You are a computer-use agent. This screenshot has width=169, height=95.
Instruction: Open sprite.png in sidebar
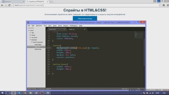point(38,49)
